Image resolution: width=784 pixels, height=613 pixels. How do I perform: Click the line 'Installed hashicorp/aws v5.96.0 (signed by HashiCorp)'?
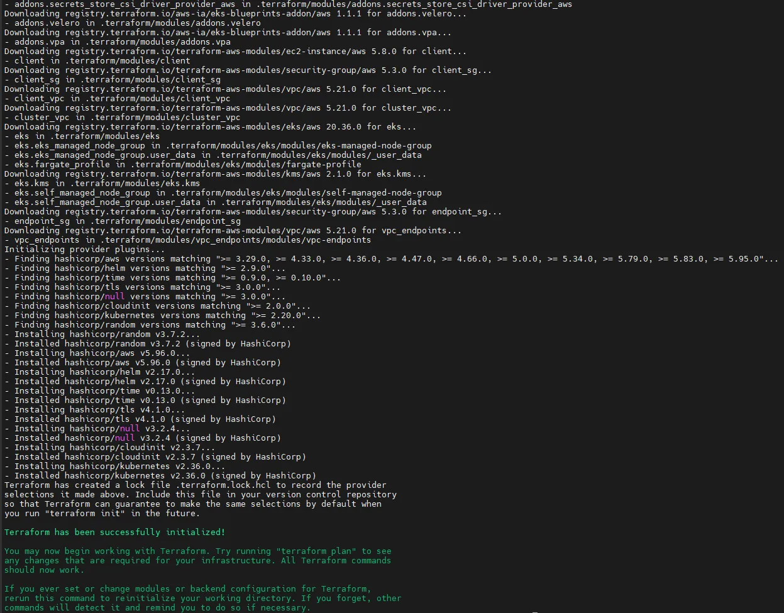click(x=143, y=363)
